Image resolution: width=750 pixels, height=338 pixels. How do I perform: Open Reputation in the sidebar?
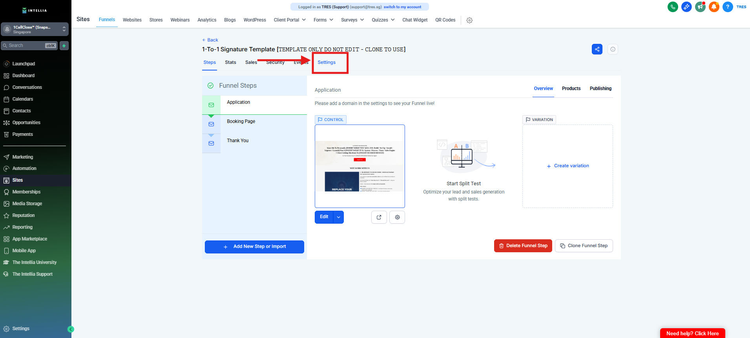point(24,215)
